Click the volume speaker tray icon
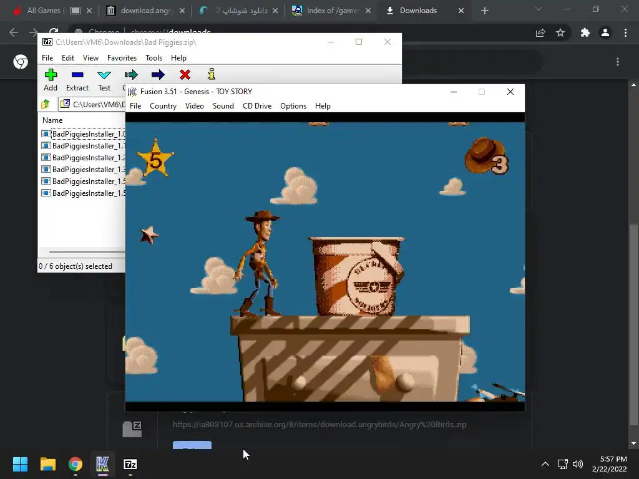639x479 pixels. (x=578, y=464)
